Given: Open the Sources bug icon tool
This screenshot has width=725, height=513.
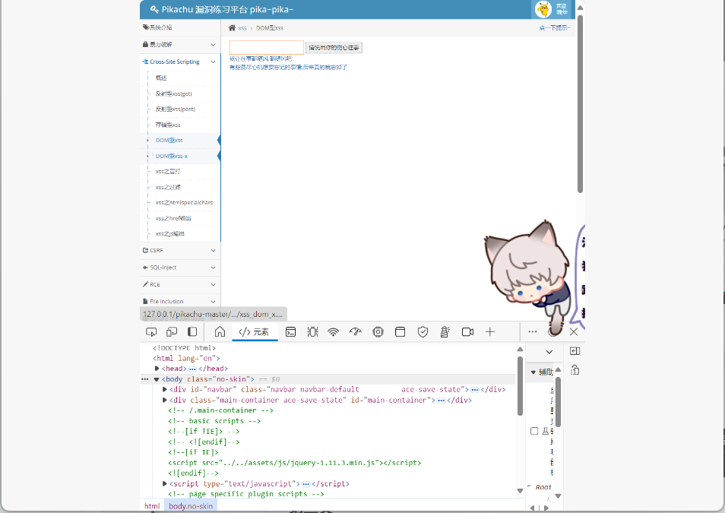Looking at the screenshot, I should tap(312, 331).
